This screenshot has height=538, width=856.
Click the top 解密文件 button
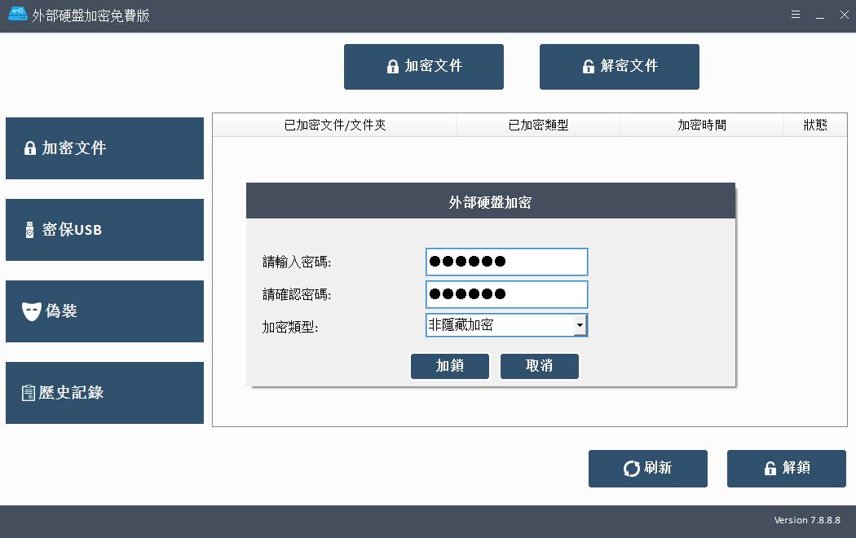[619, 67]
